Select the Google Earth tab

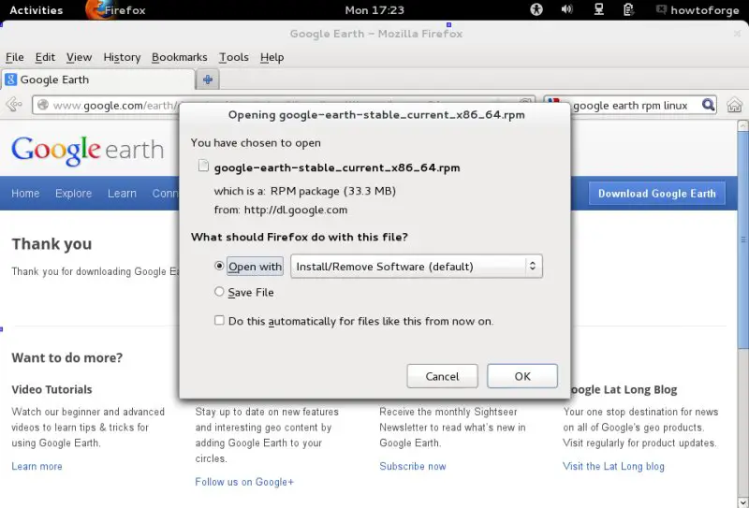(98, 80)
